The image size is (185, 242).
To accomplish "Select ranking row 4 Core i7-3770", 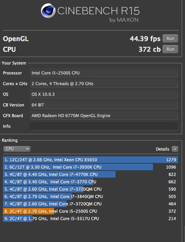I will pyautogui.click(x=90, y=182).
